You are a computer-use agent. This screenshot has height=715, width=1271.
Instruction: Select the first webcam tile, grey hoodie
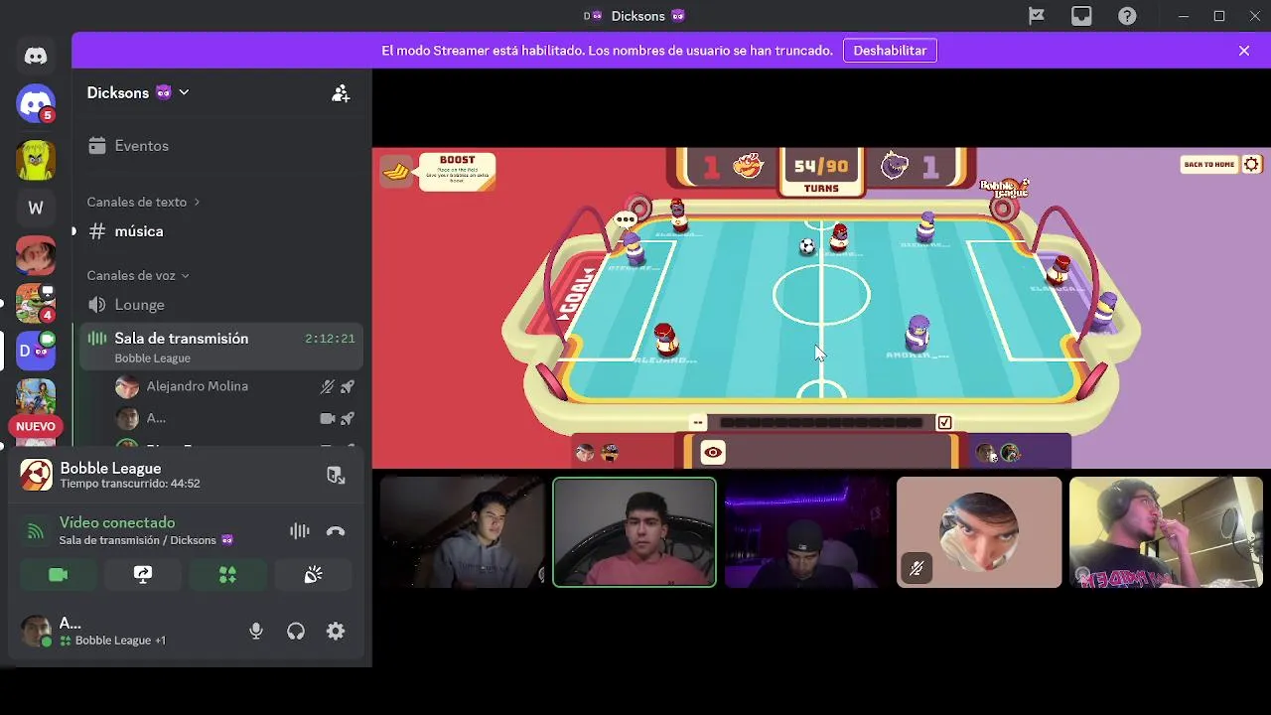coord(463,532)
